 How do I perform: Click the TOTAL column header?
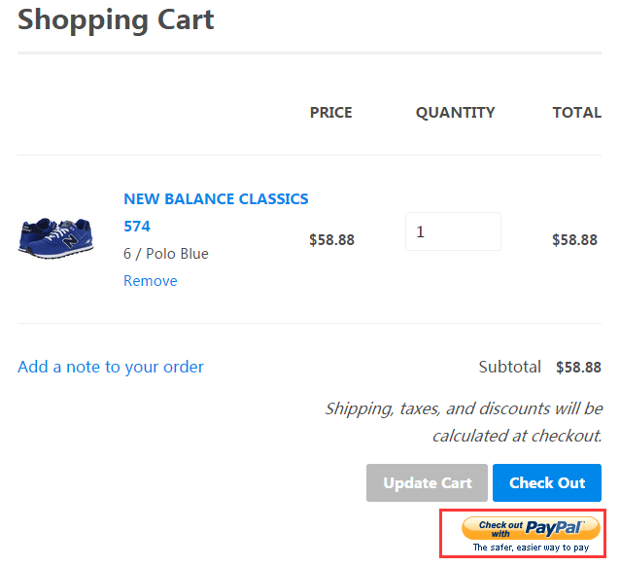click(x=576, y=113)
